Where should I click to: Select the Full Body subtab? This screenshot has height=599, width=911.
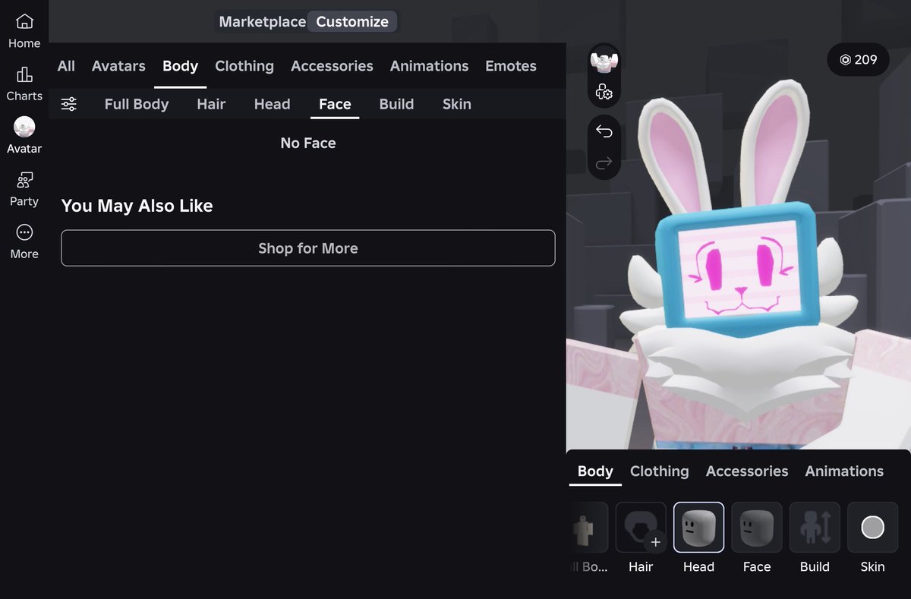click(x=137, y=104)
